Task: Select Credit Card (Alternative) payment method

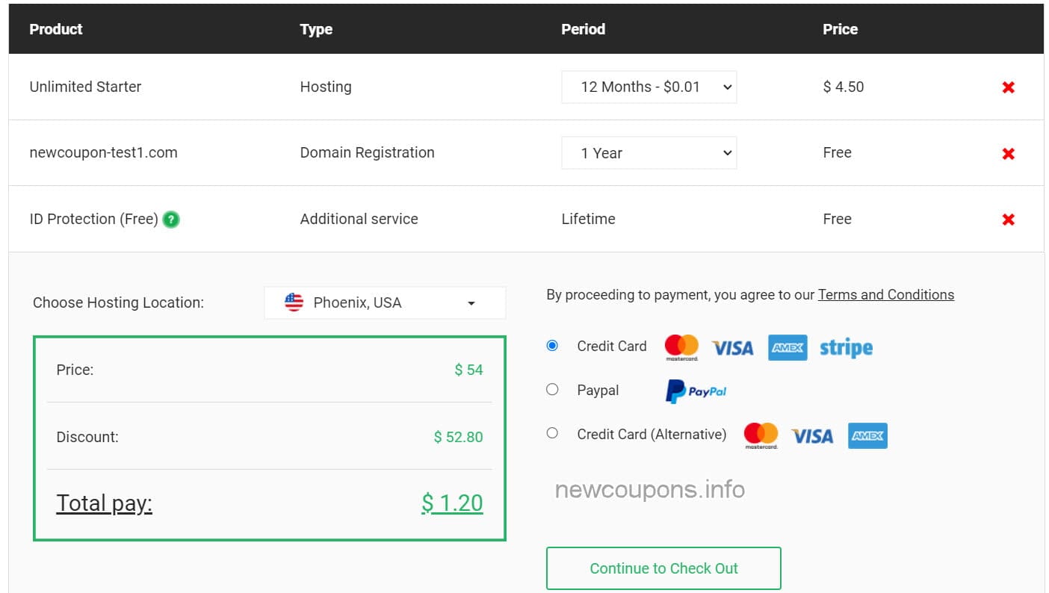Action: click(x=552, y=432)
